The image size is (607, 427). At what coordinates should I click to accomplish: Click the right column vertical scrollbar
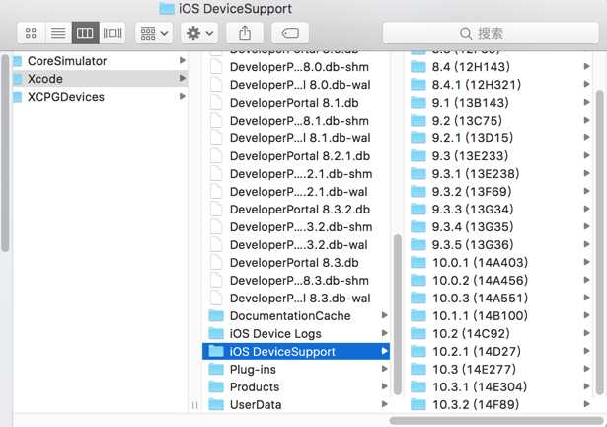point(600,243)
